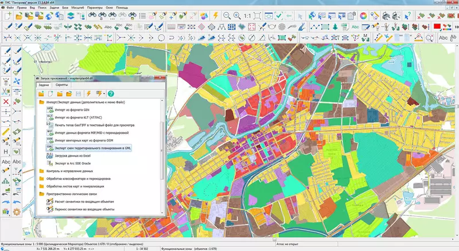The height and width of the screenshot is (251, 459).
Task: Click the color wheel palette icon
Action: [363, 16]
